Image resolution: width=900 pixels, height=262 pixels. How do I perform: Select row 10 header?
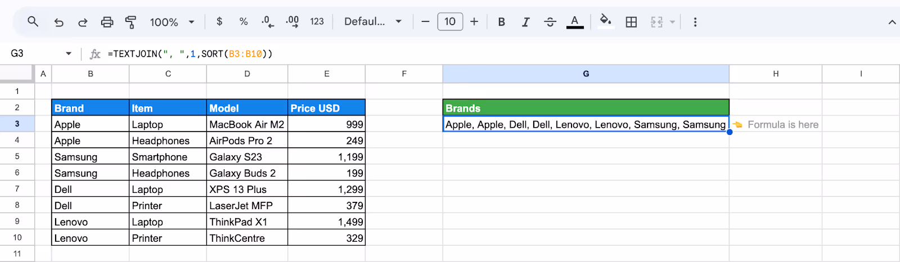[x=17, y=238]
